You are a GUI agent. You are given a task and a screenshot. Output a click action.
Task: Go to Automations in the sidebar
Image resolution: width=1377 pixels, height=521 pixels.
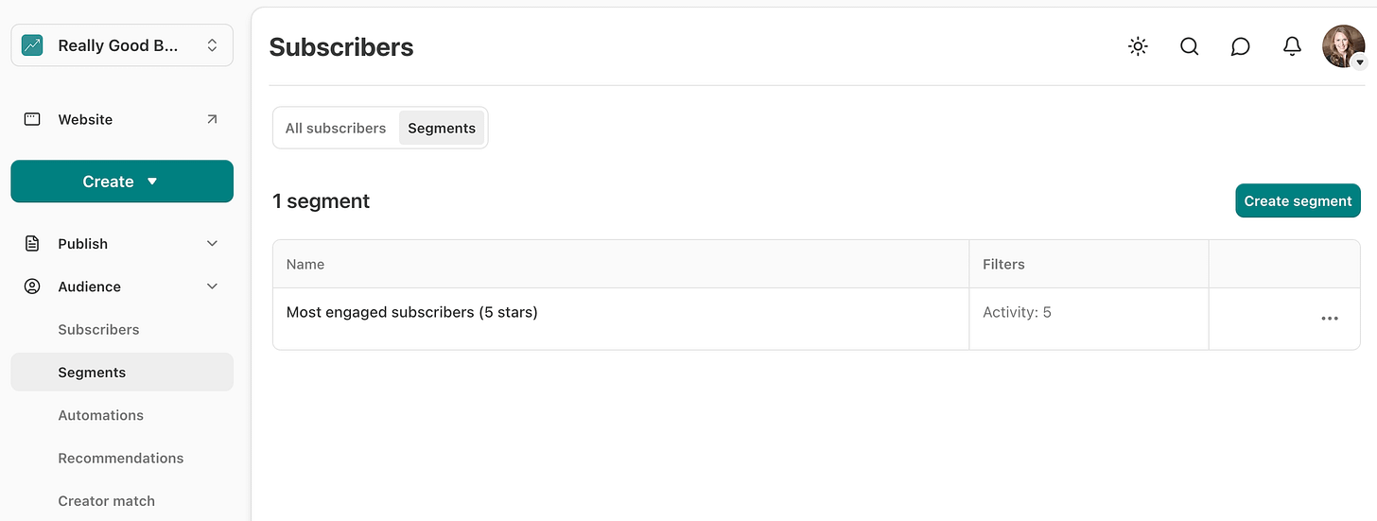(x=100, y=415)
